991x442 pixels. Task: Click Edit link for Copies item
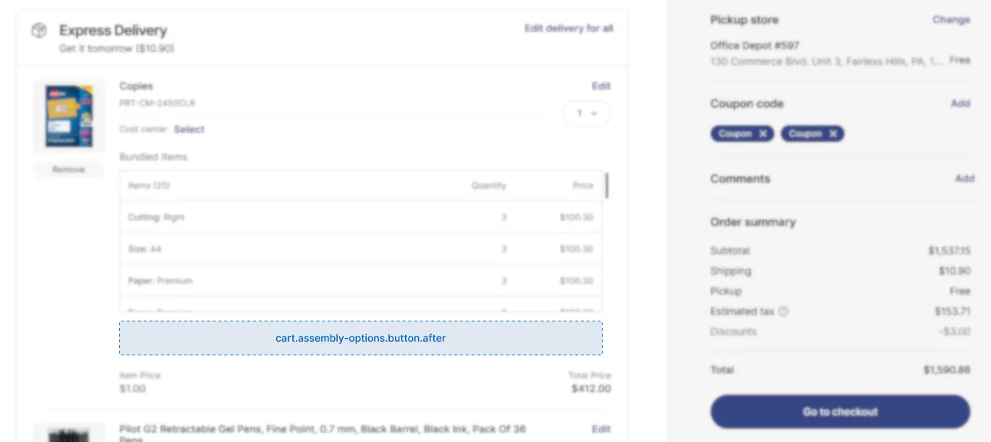601,86
